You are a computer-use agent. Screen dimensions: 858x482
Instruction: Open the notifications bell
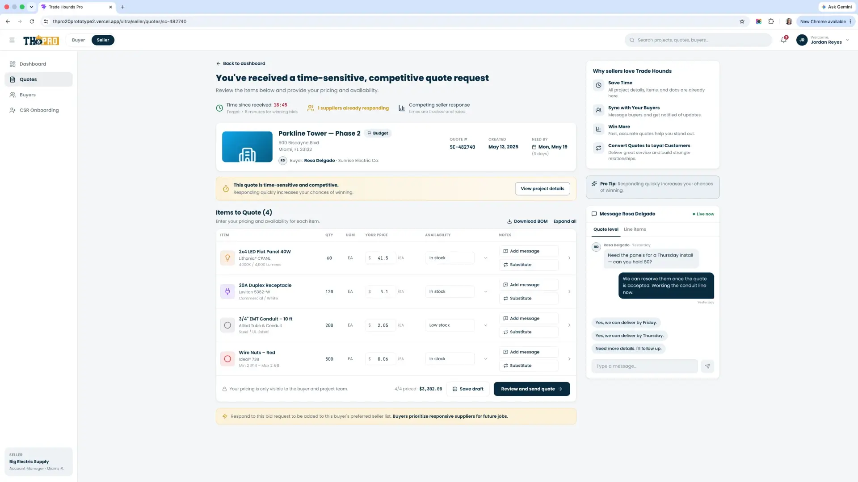point(783,40)
